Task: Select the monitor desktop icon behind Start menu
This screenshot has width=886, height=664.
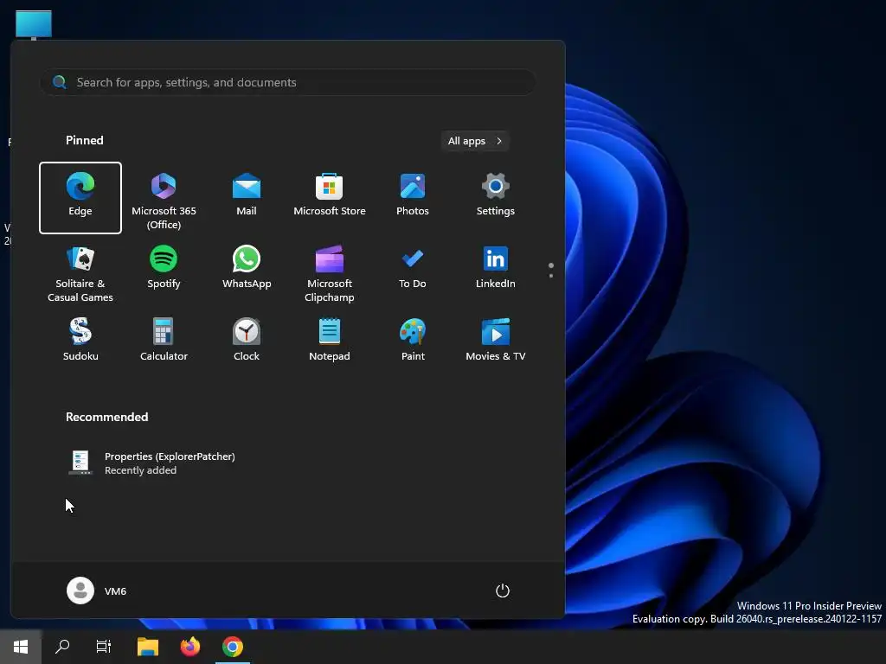Action: [x=34, y=25]
